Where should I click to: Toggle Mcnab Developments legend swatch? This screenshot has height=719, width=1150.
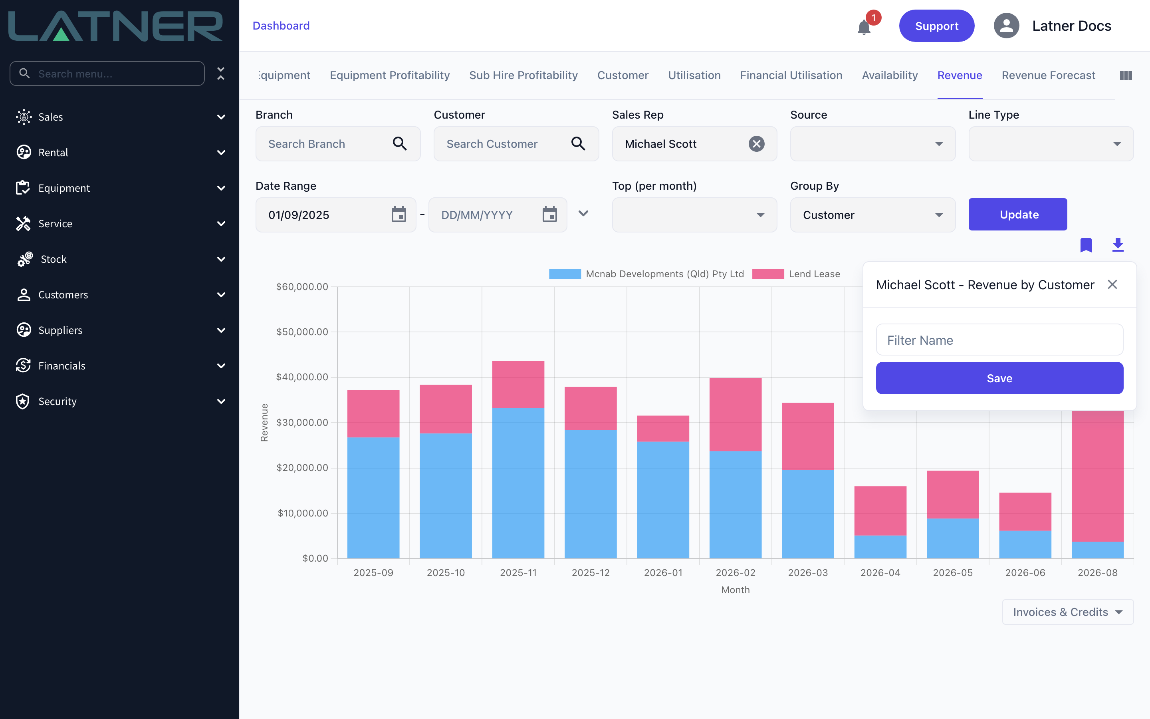point(565,274)
